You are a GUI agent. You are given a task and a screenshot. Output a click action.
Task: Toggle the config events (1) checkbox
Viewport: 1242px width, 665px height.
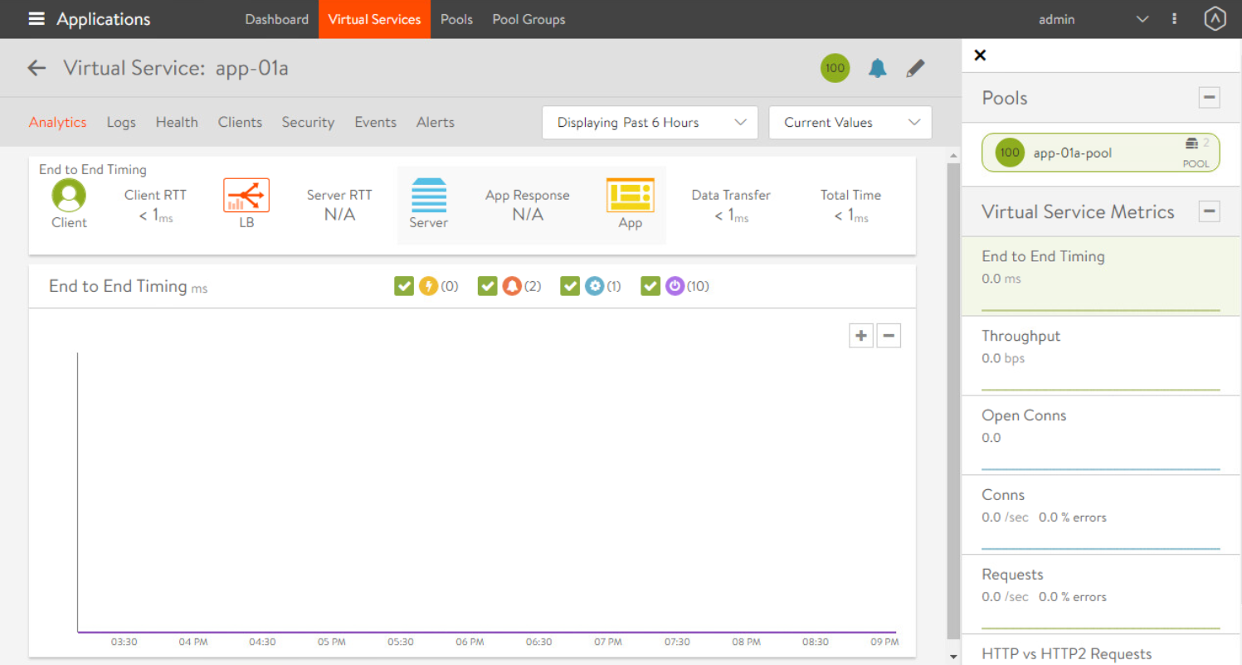tap(570, 286)
